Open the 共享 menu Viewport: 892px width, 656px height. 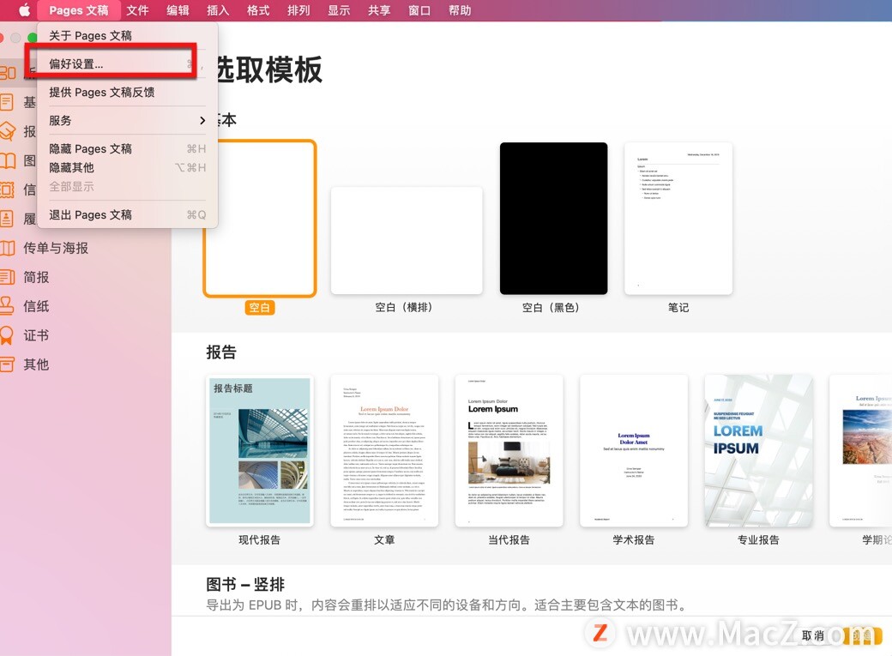pos(379,10)
